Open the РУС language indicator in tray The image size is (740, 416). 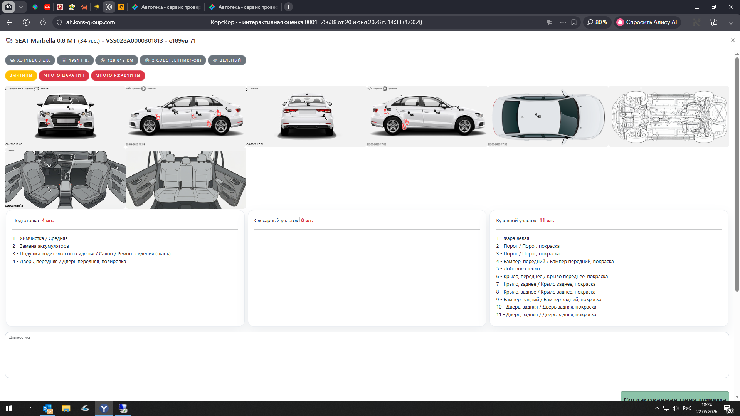(x=687, y=408)
